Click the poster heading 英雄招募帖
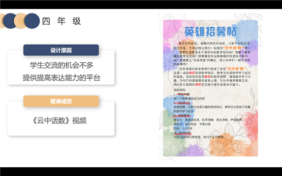The height and width of the screenshot is (176, 282). 211,32
